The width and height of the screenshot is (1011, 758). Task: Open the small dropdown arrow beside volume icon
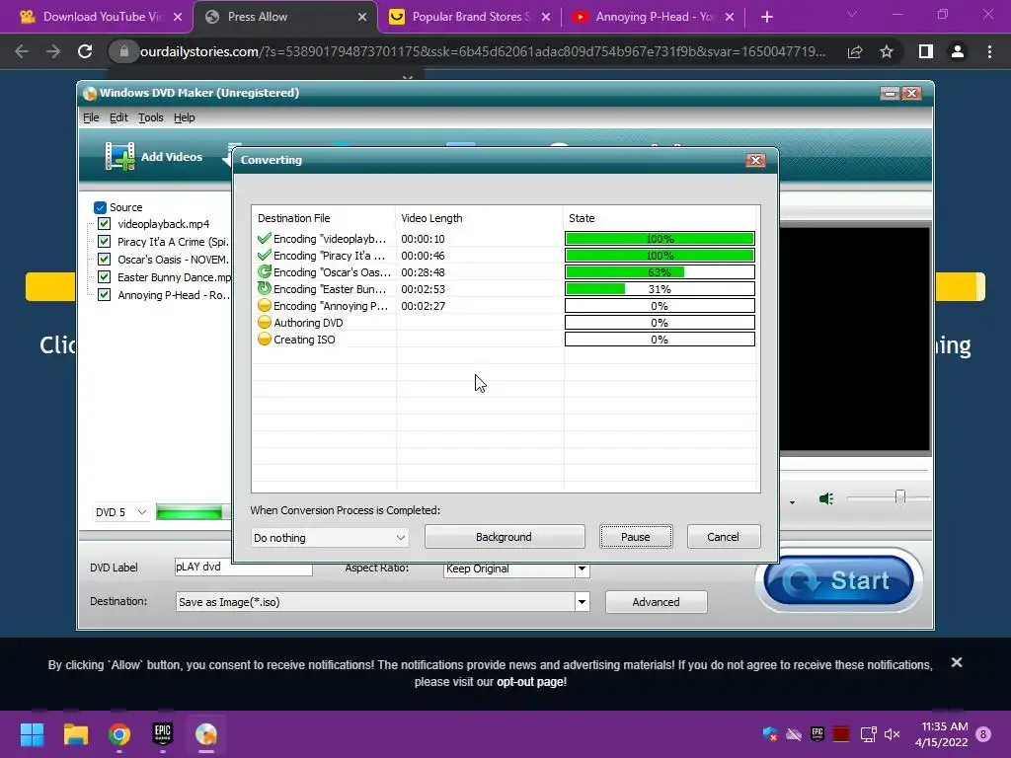point(792,501)
